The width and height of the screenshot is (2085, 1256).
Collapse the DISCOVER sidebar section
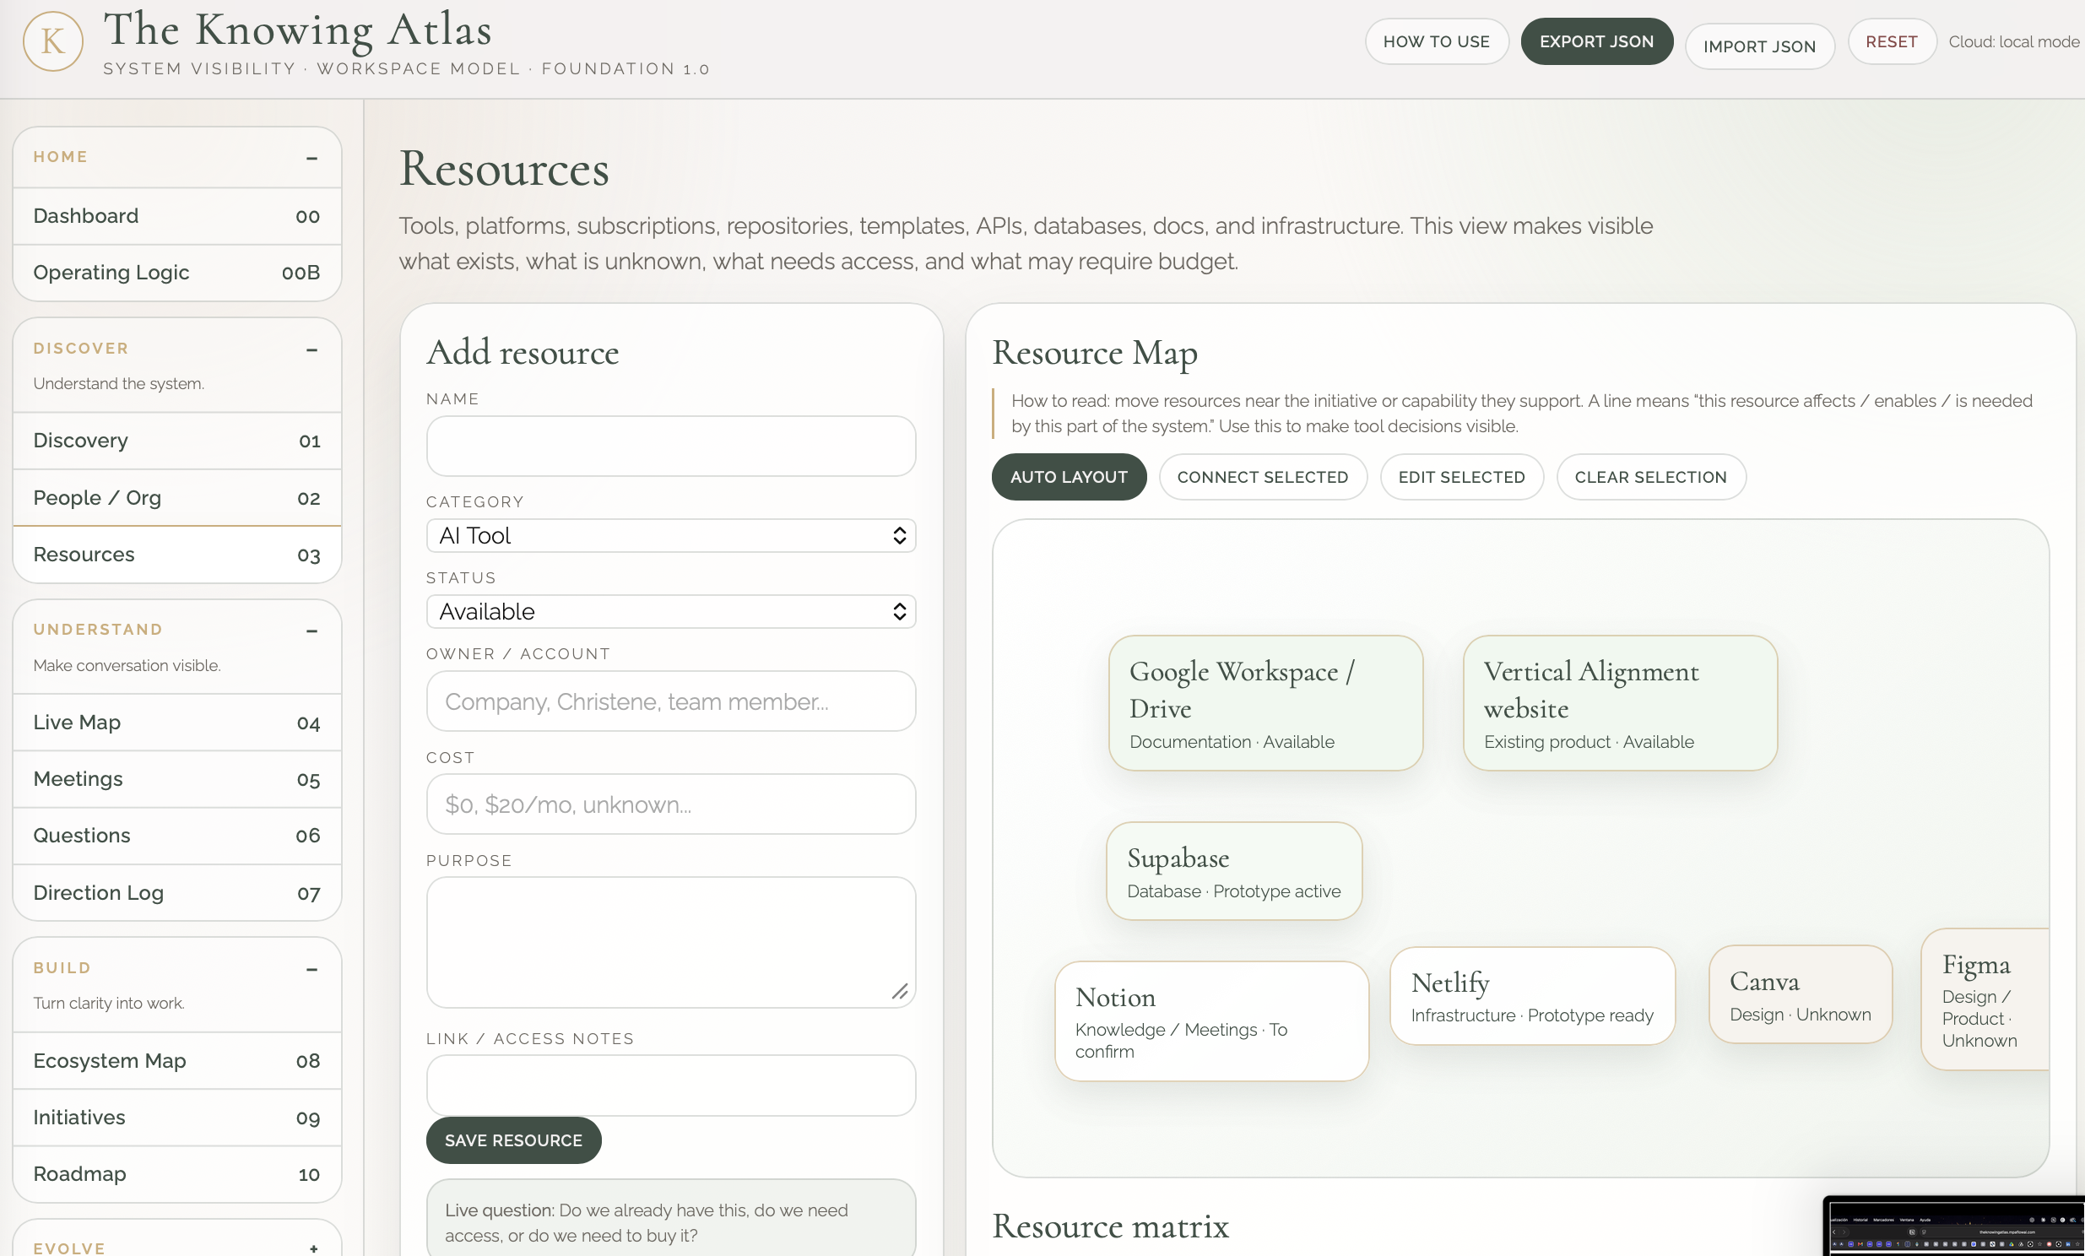(x=312, y=349)
